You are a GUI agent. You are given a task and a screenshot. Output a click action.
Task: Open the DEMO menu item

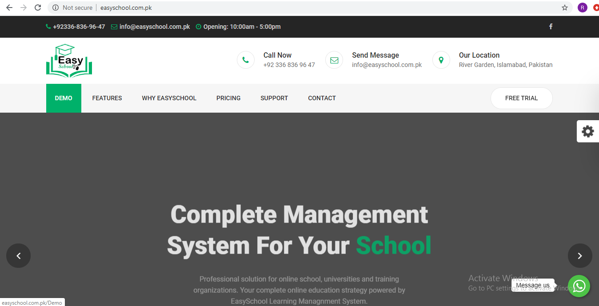click(64, 98)
